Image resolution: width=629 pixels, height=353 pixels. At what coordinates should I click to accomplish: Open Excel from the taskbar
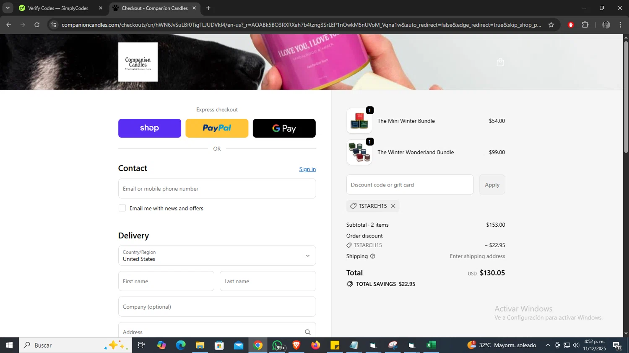click(x=431, y=345)
